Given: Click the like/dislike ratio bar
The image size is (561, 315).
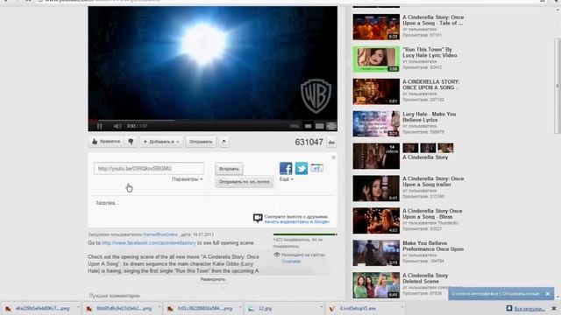Looking at the screenshot, I should pyautogui.click(x=305, y=234).
